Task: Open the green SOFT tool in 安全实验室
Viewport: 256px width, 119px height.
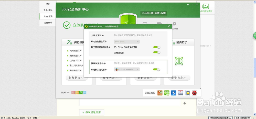Action: pyautogui.click(x=167, y=93)
